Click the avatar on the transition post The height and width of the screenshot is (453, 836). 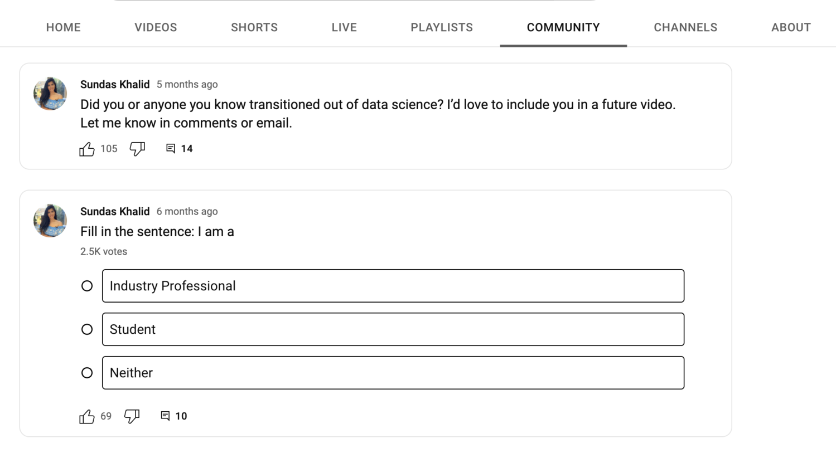click(x=50, y=94)
